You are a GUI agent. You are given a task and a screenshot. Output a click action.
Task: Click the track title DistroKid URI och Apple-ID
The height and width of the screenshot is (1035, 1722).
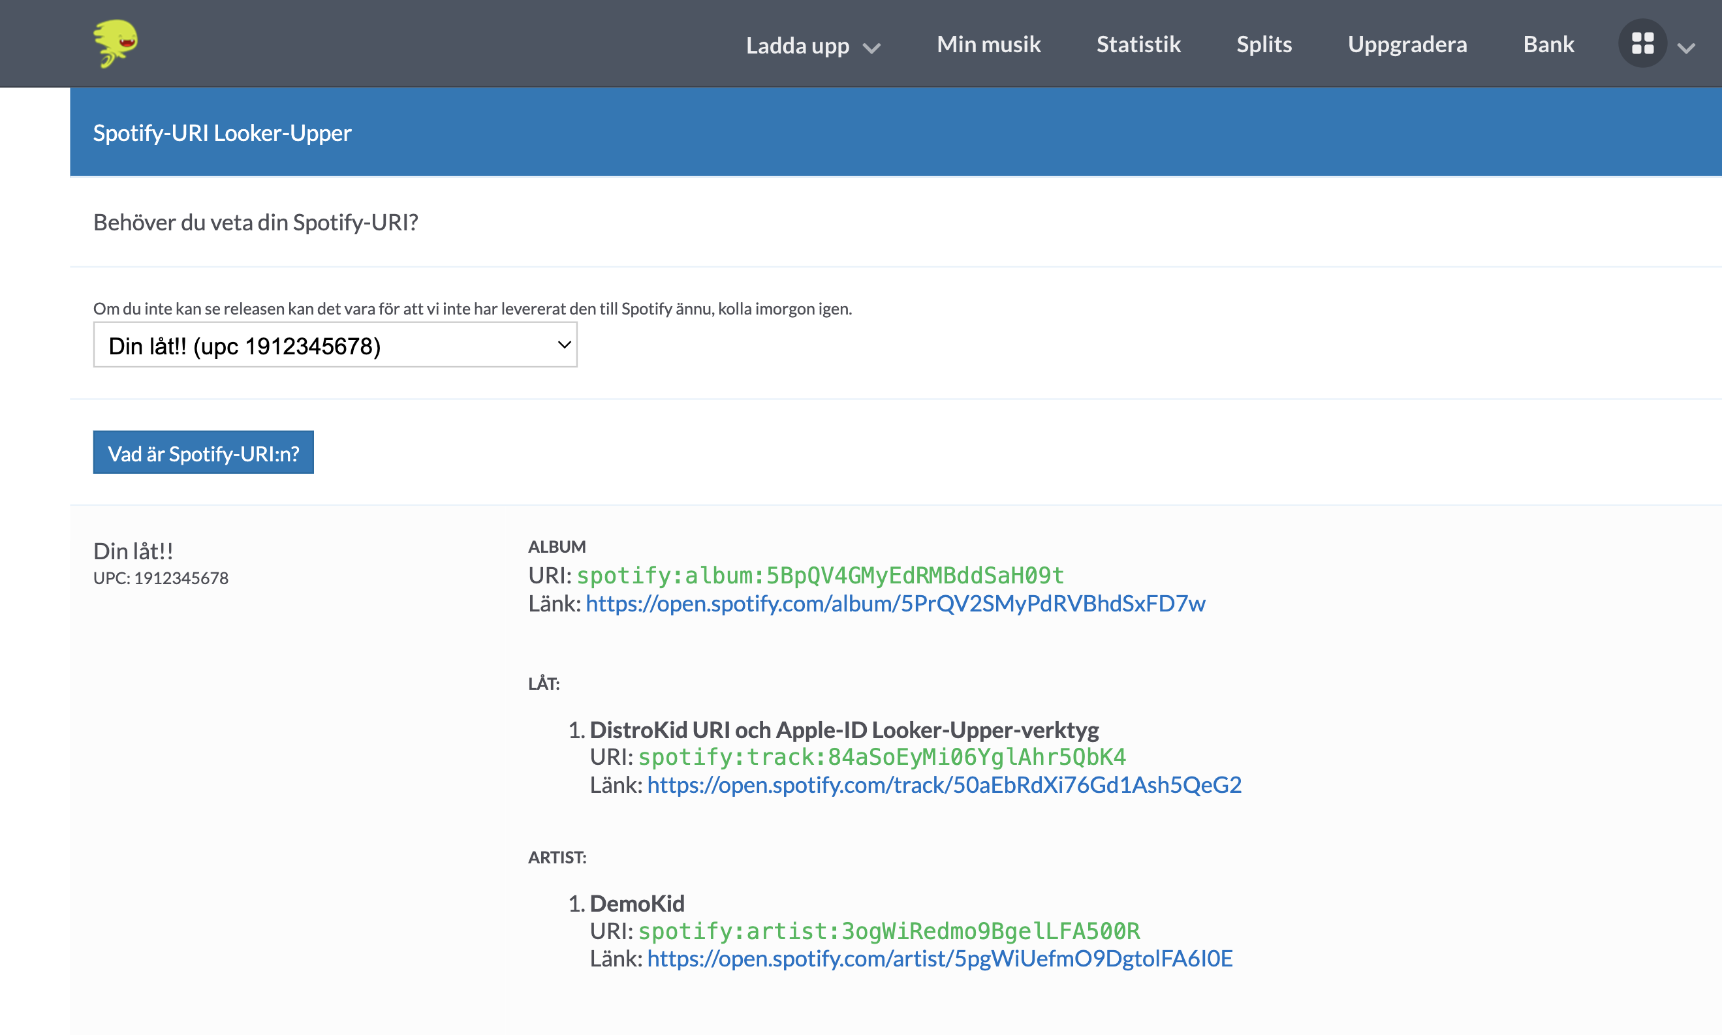pos(844,730)
